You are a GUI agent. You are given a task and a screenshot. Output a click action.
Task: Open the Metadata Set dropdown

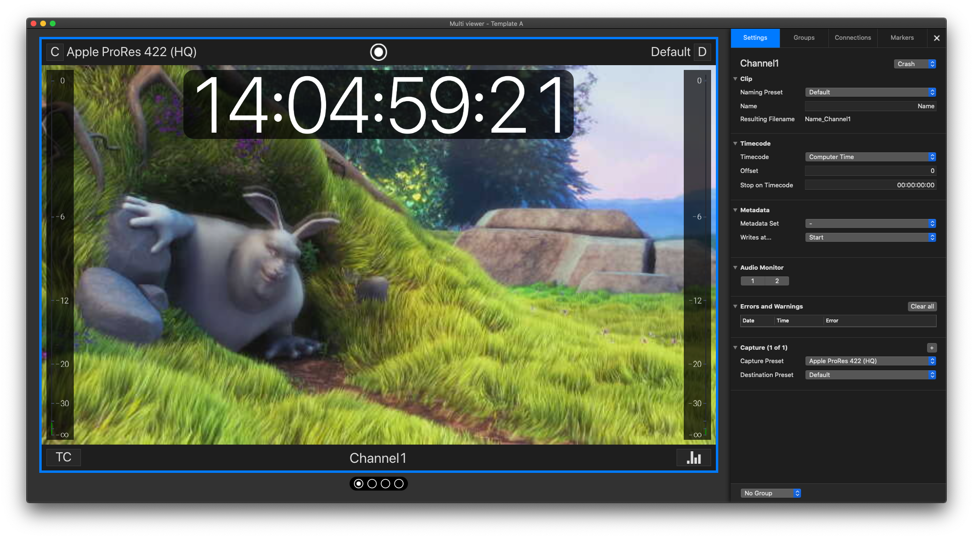tap(870, 223)
